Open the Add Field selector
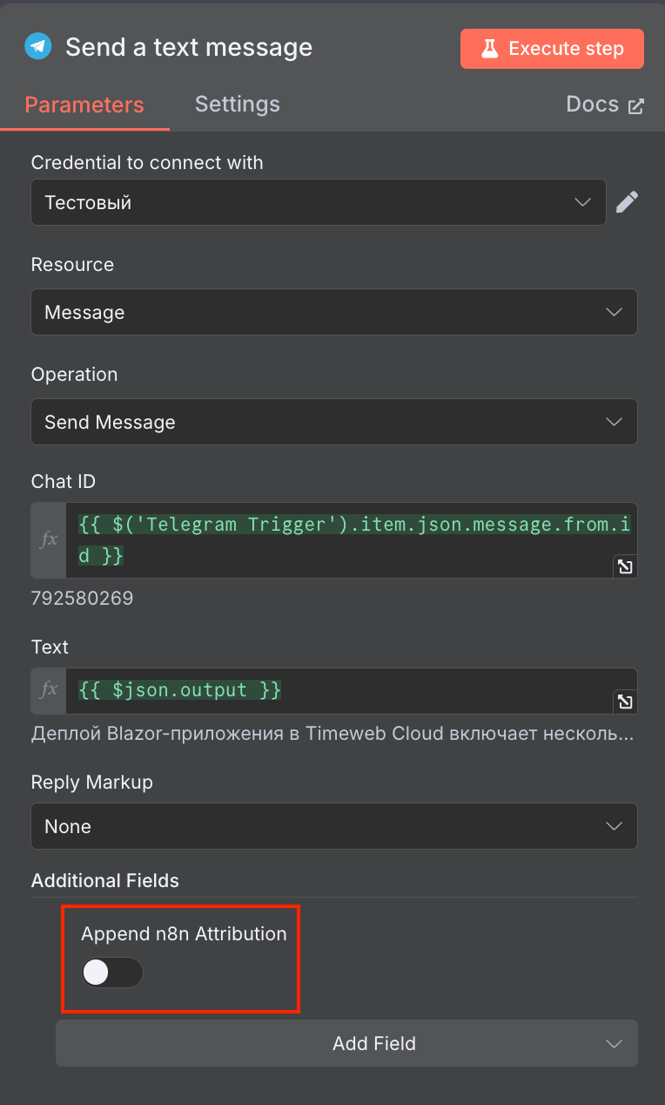 346,1043
